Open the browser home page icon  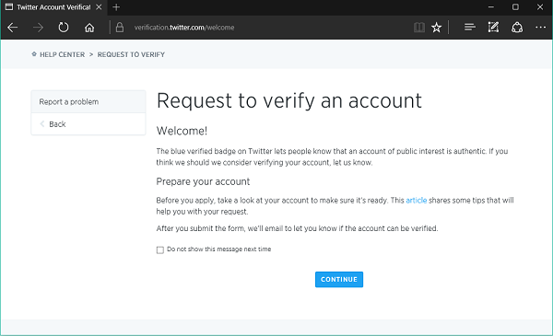(x=89, y=28)
